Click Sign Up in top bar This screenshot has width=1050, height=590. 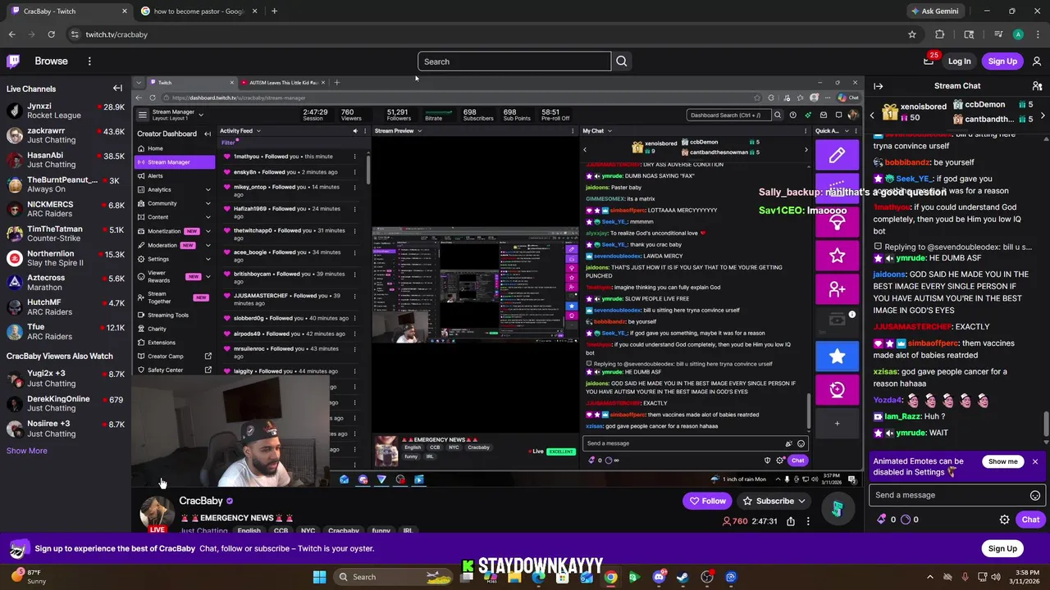click(1002, 61)
